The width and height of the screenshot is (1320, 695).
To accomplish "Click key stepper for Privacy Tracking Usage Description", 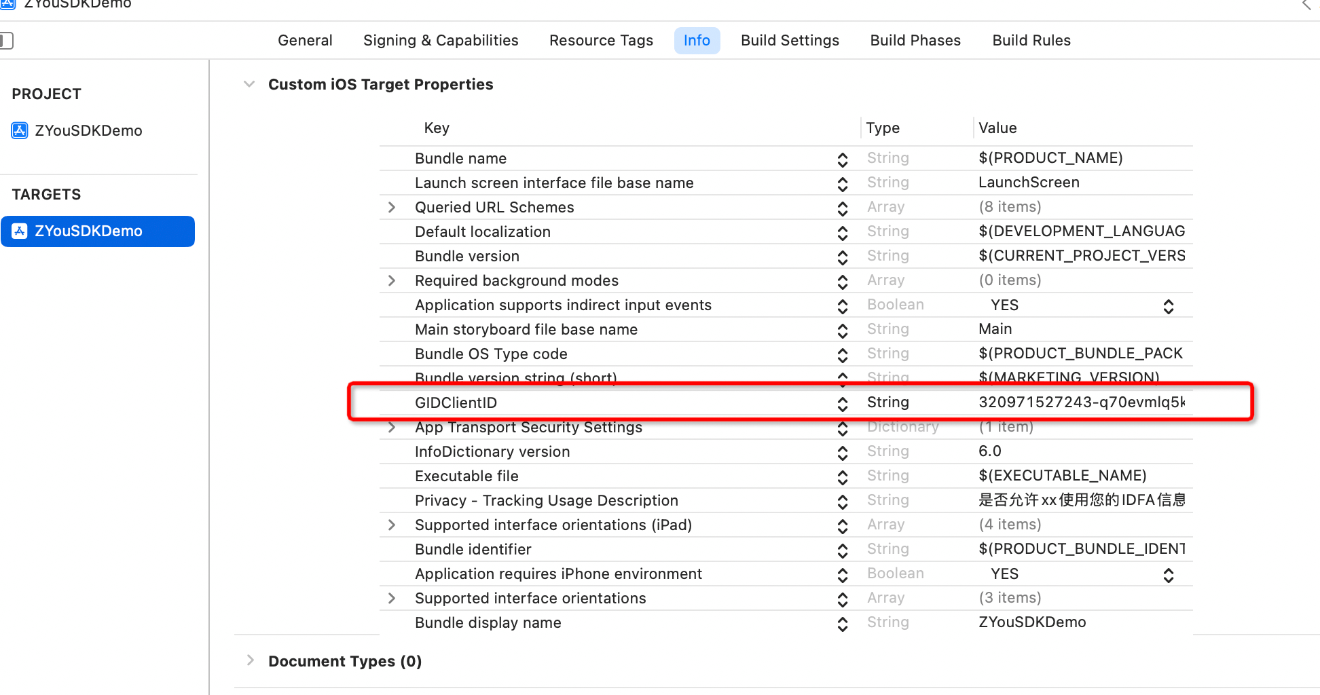I will click(842, 501).
